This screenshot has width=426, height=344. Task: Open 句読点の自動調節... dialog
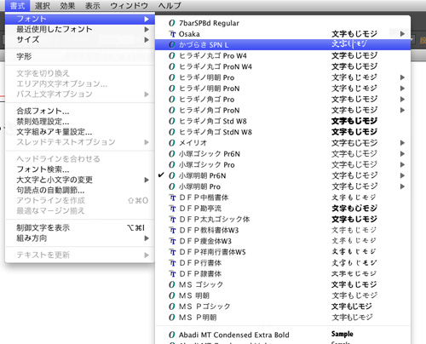[80, 190]
